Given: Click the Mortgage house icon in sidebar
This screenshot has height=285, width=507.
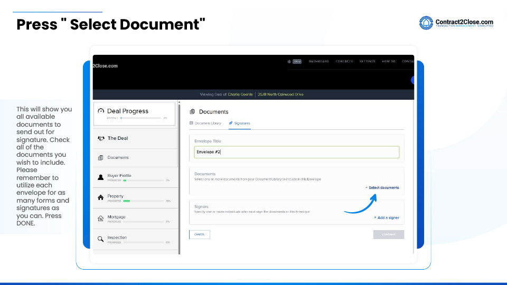Looking at the screenshot, I should [x=101, y=218].
